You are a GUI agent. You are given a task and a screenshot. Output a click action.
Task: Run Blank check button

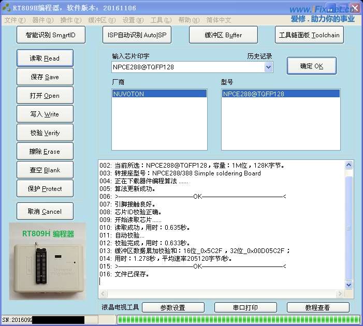click(x=45, y=170)
